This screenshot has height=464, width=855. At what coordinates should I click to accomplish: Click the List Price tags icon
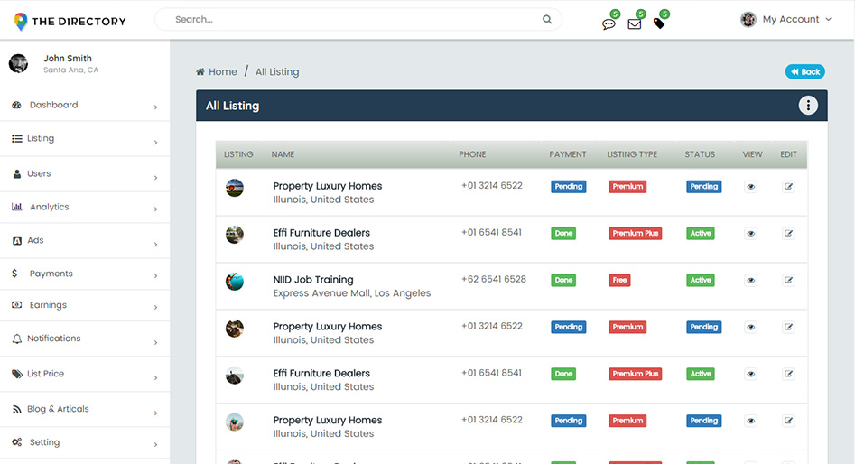point(17,374)
